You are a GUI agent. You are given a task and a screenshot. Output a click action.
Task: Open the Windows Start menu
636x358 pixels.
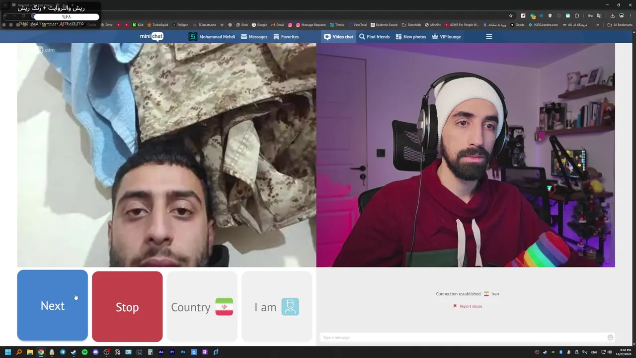pos(8,352)
